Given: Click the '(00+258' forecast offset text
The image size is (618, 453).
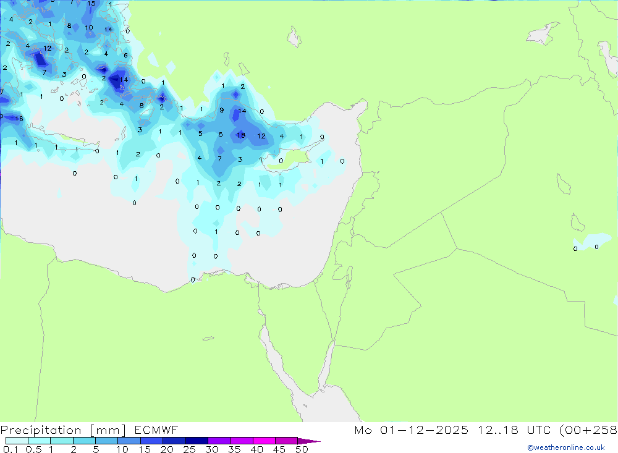Looking at the screenshot, I should 588,430.
